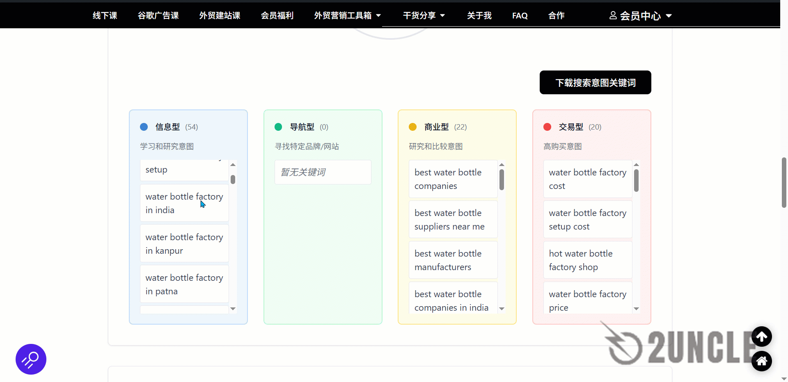
Task: Click the blue dot beside 信息型
Action: pos(144,127)
